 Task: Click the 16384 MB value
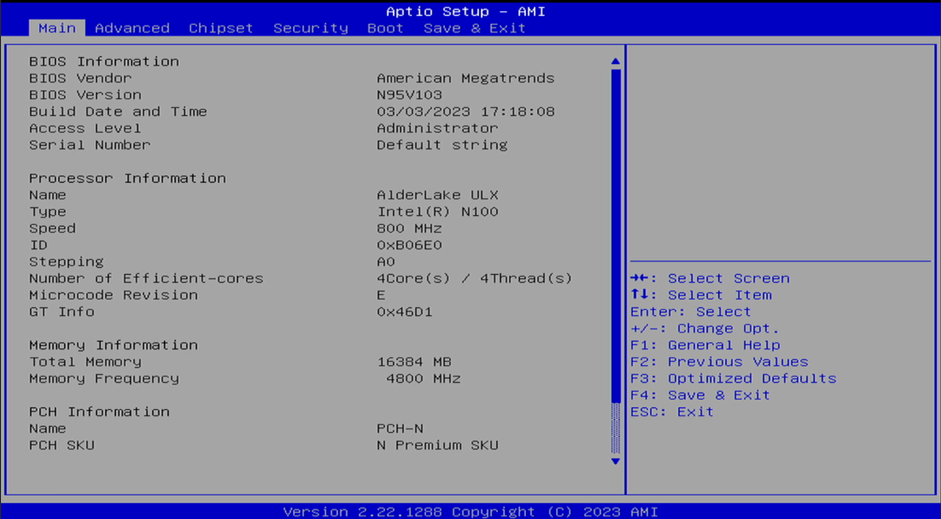[x=414, y=362]
